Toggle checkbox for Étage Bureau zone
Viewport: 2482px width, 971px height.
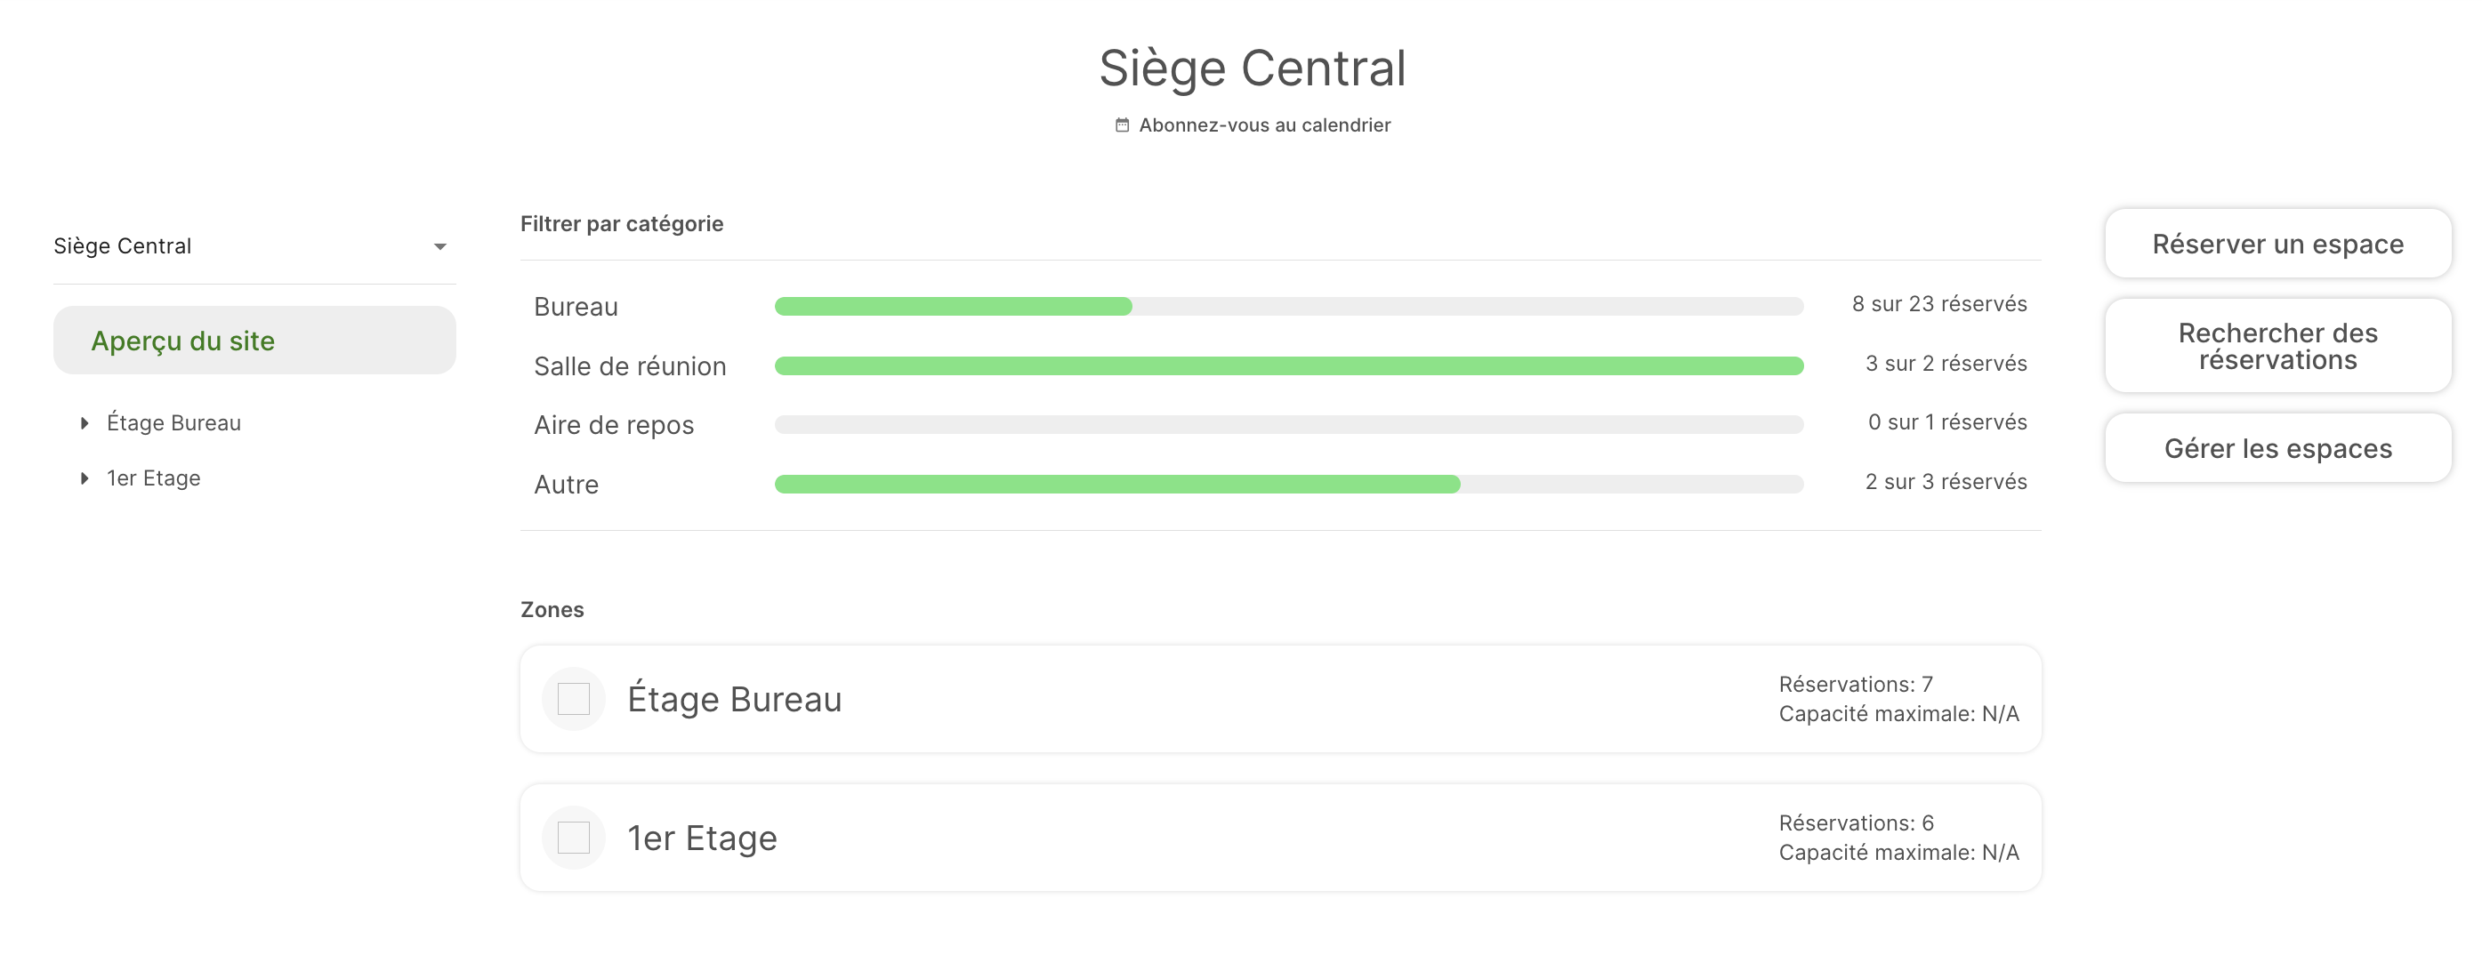tap(575, 697)
